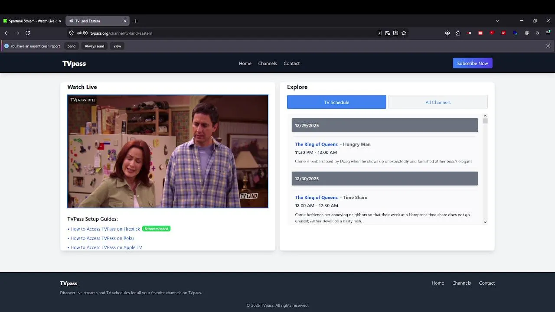Click Send on crash report bar
The image size is (555, 312).
pos(72,46)
